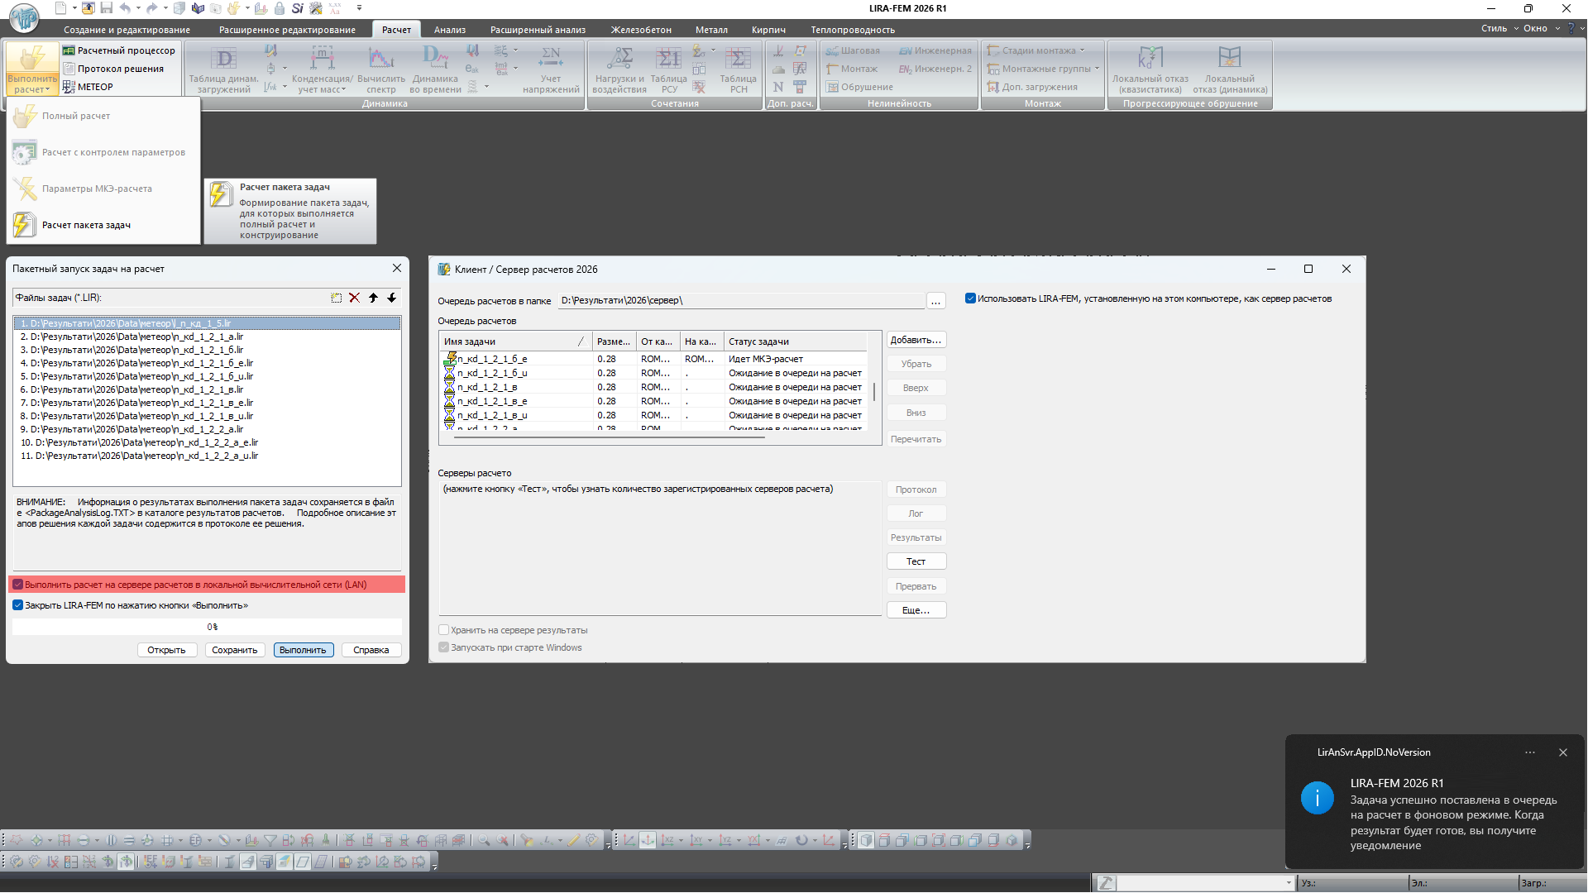
Task: Toggle use LIRA-FEM as calculation server
Action: tap(970, 298)
